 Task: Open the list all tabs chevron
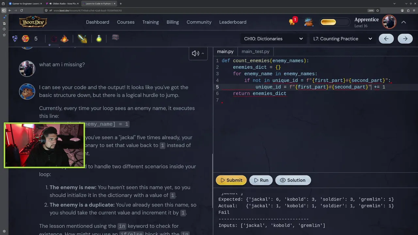[x=394, y=4]
